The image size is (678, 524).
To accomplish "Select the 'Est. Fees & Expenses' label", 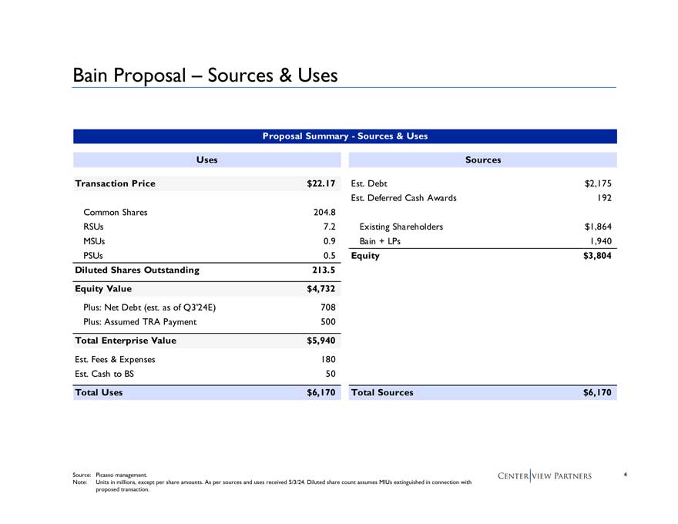I will 115,359.
